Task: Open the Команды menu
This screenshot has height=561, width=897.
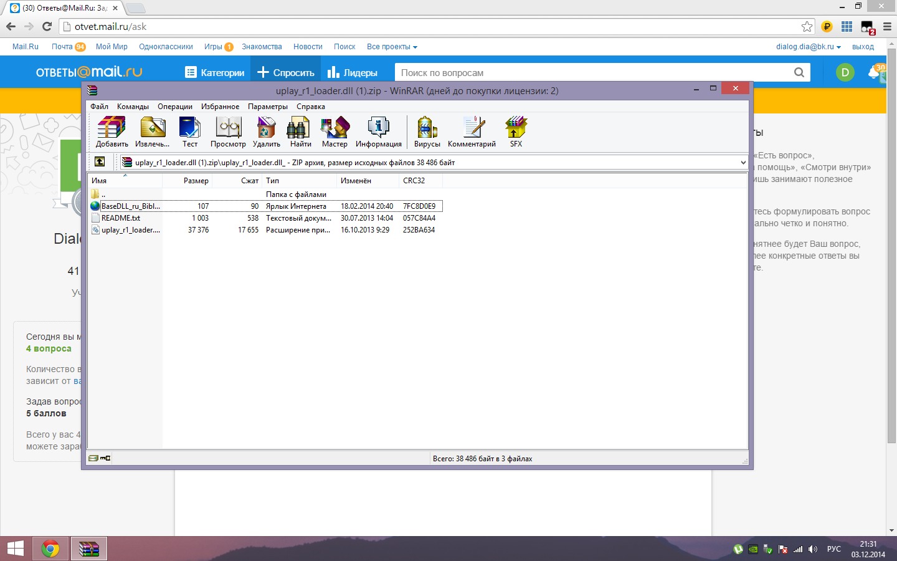Action: pyautogui.click(x=133, y=107)
